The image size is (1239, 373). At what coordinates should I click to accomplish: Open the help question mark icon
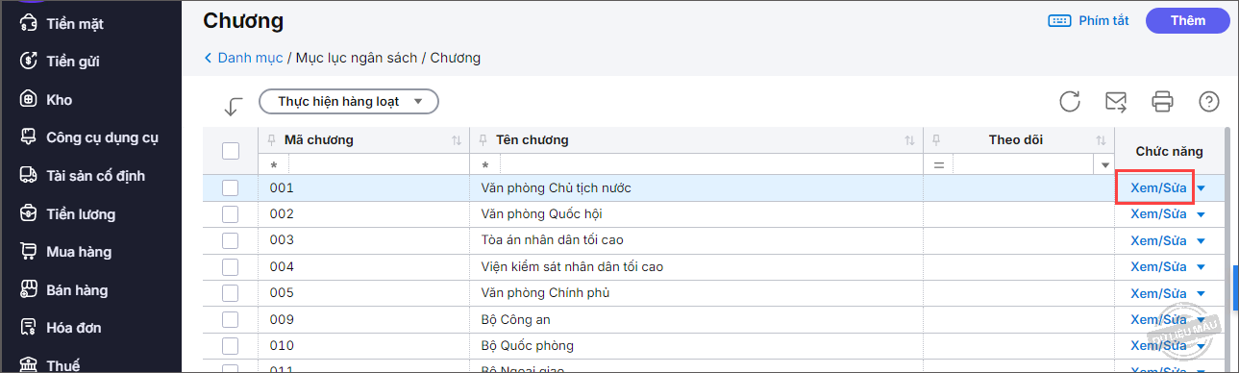pyautogui.click(x=1209, y=102)
